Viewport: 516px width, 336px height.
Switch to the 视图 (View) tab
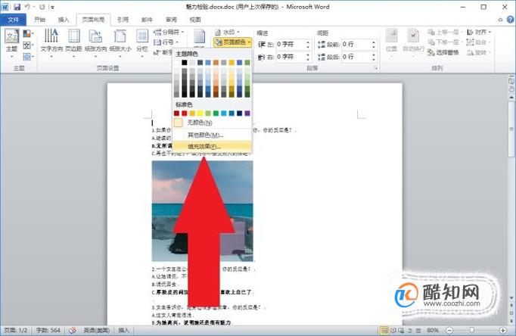click(195, 20)
